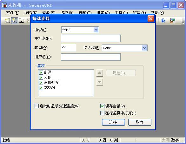The height and width of the screenshot is (144, 186).
Task: Click the 数字 status bar indicator
Action: (x=175, y=140)
